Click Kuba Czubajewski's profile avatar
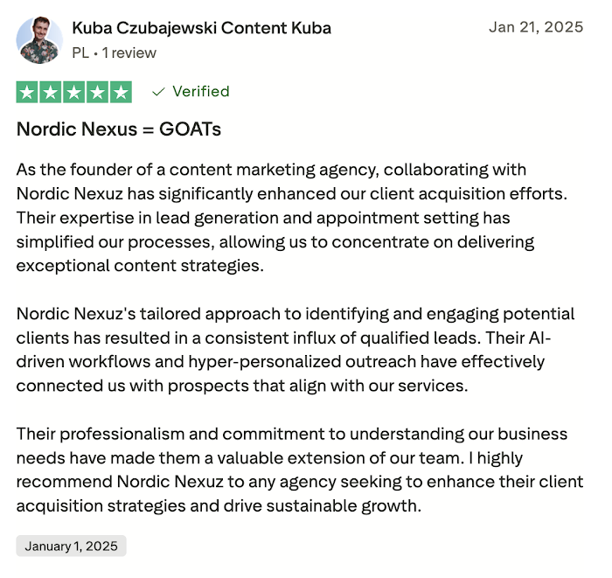The width and height of the screenshot is (612, 578). [39, 40]
